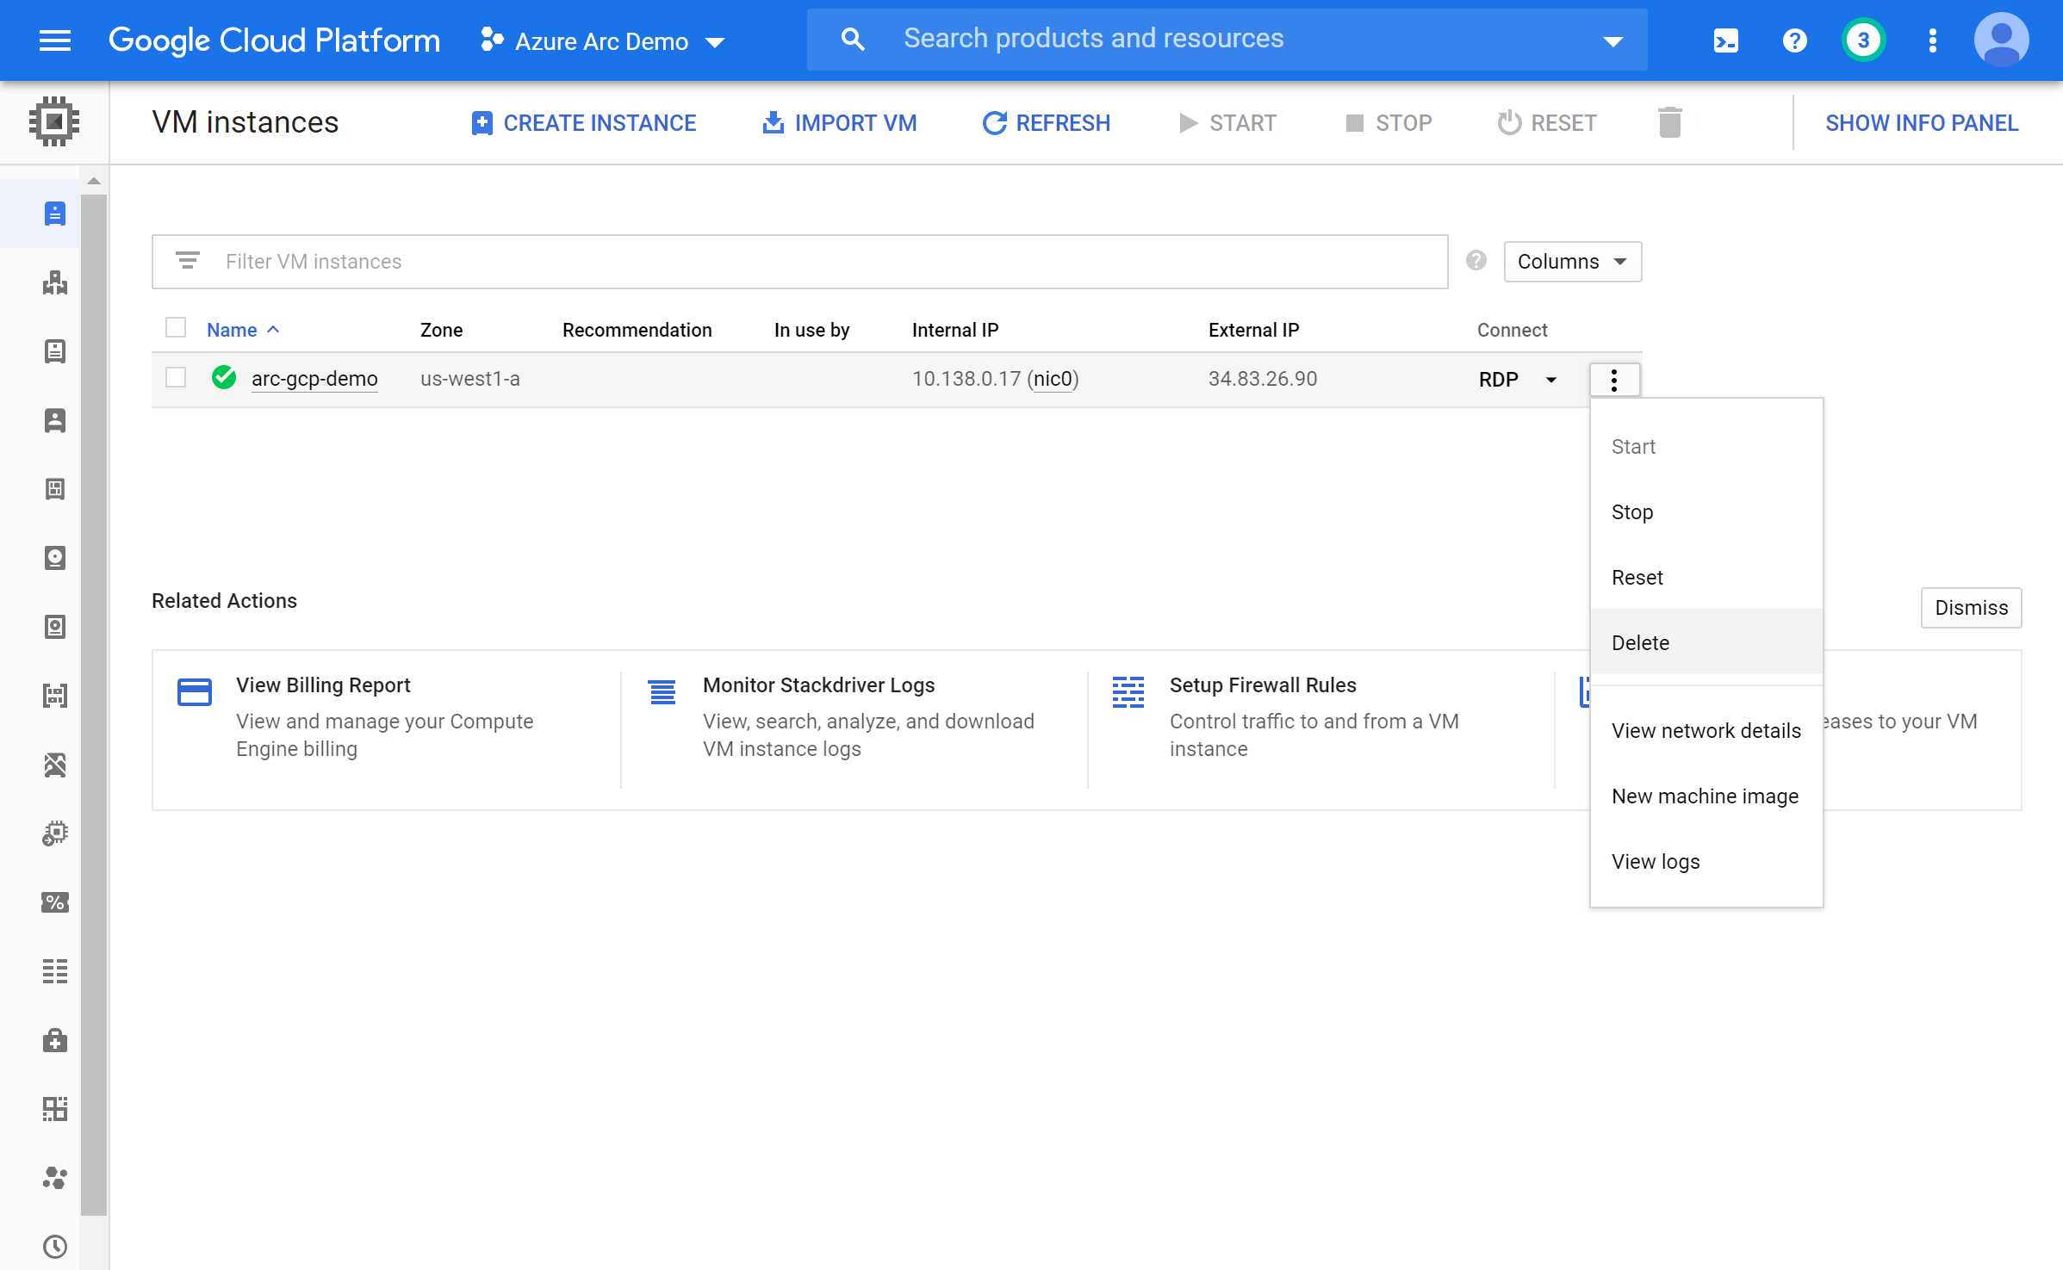Open Disks sidebar icon
Image resolution: width=2063 pixels, height=1270 pixels.
[x=55, y=558]
